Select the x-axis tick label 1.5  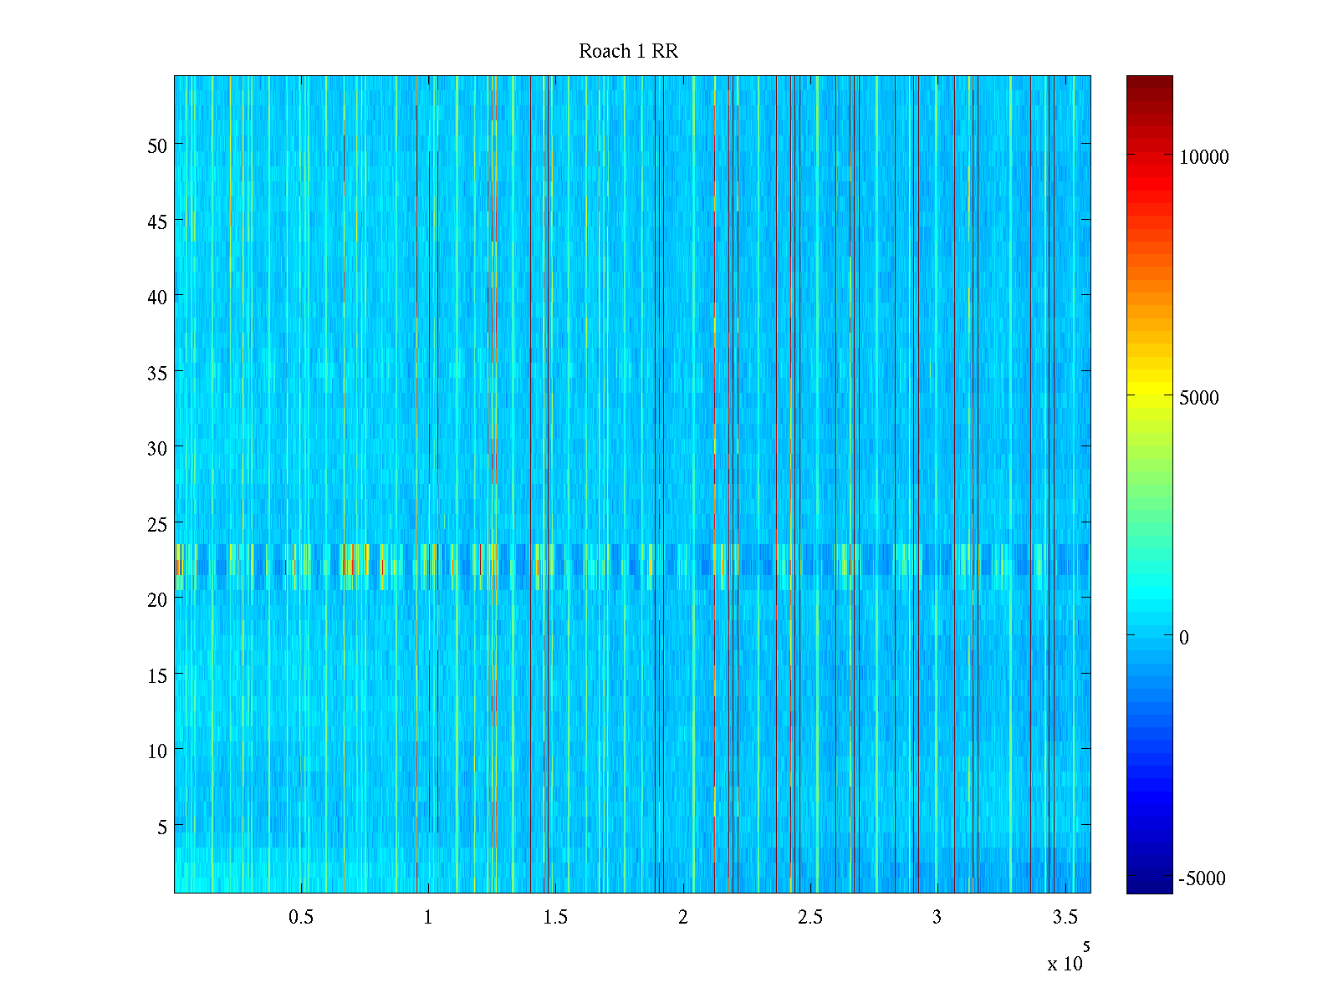point(555,918)
